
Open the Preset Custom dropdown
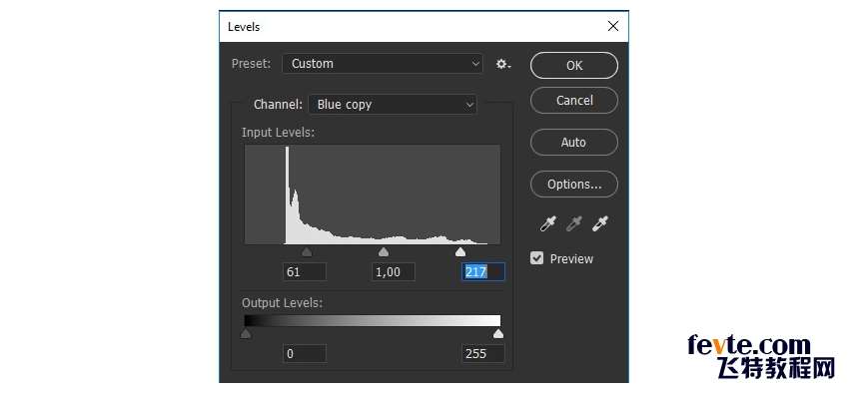[x=383, y=63]
